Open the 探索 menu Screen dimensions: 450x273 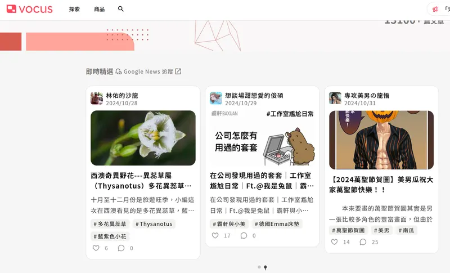(x=74, y=9)
